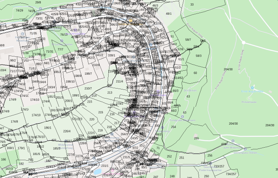Click the Sonnenglanz-Stollen label
This screenshot has width=278, height=178.
245,153
